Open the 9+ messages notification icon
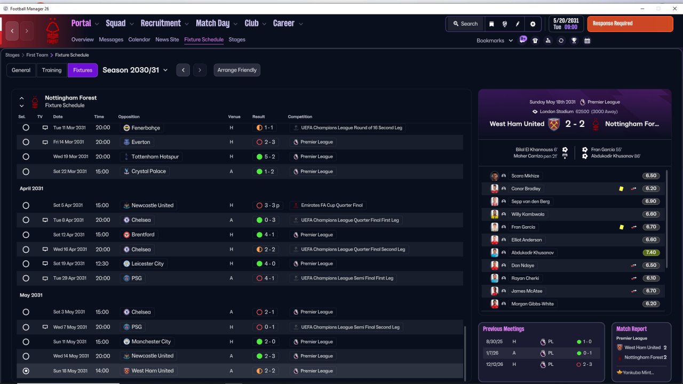The height and width of the screenshot is (384, 683). pyautogui.click(x=523, y=39)
